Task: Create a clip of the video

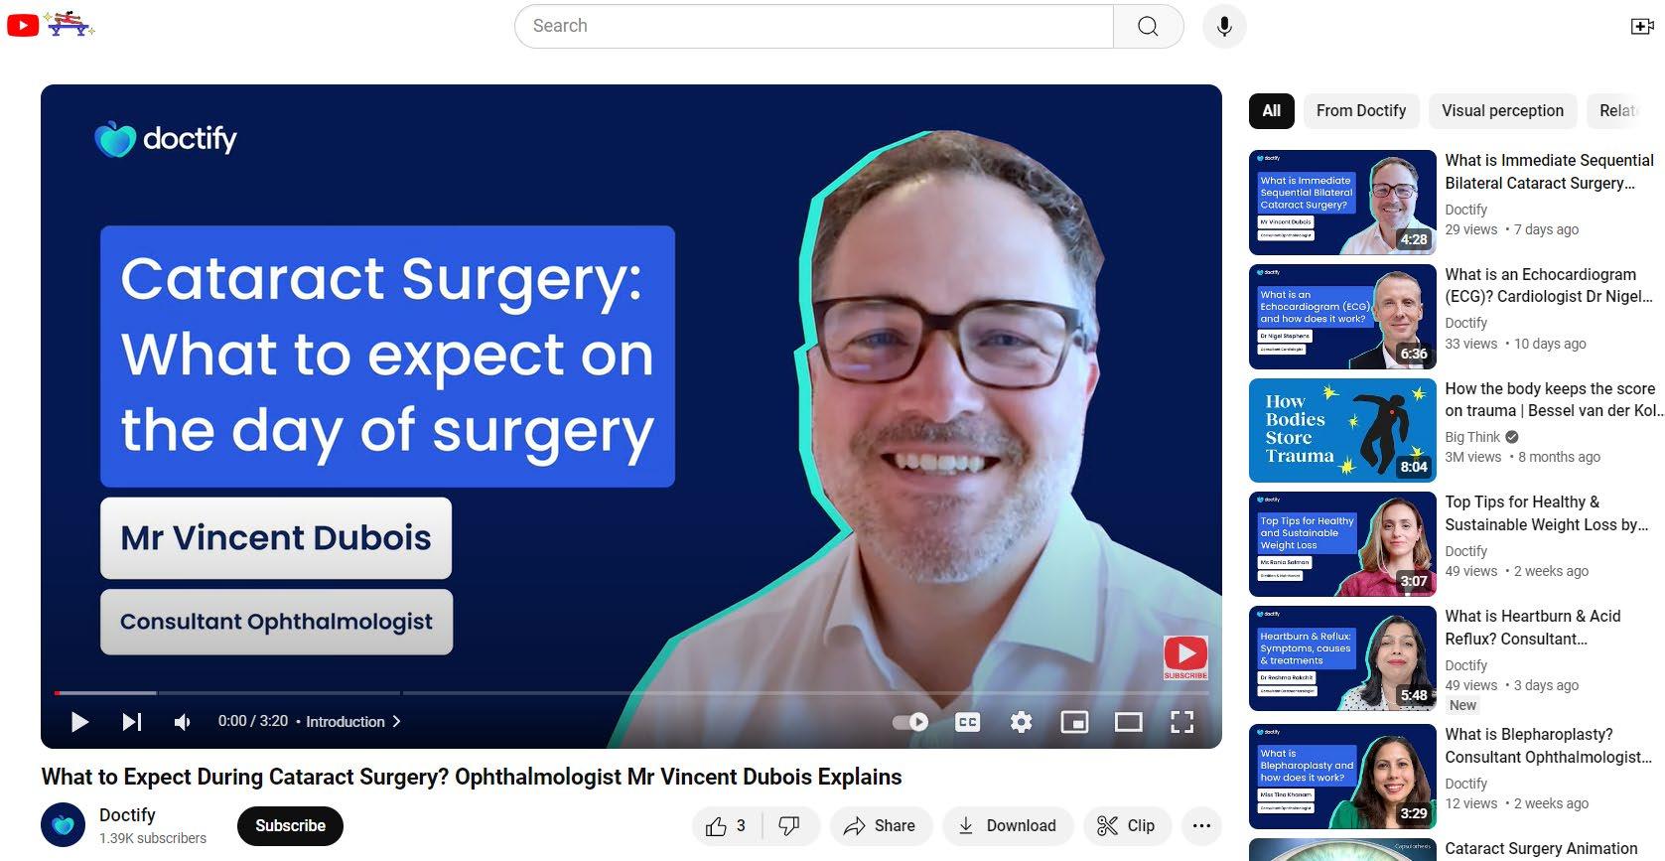Action: coord(1127,825)
